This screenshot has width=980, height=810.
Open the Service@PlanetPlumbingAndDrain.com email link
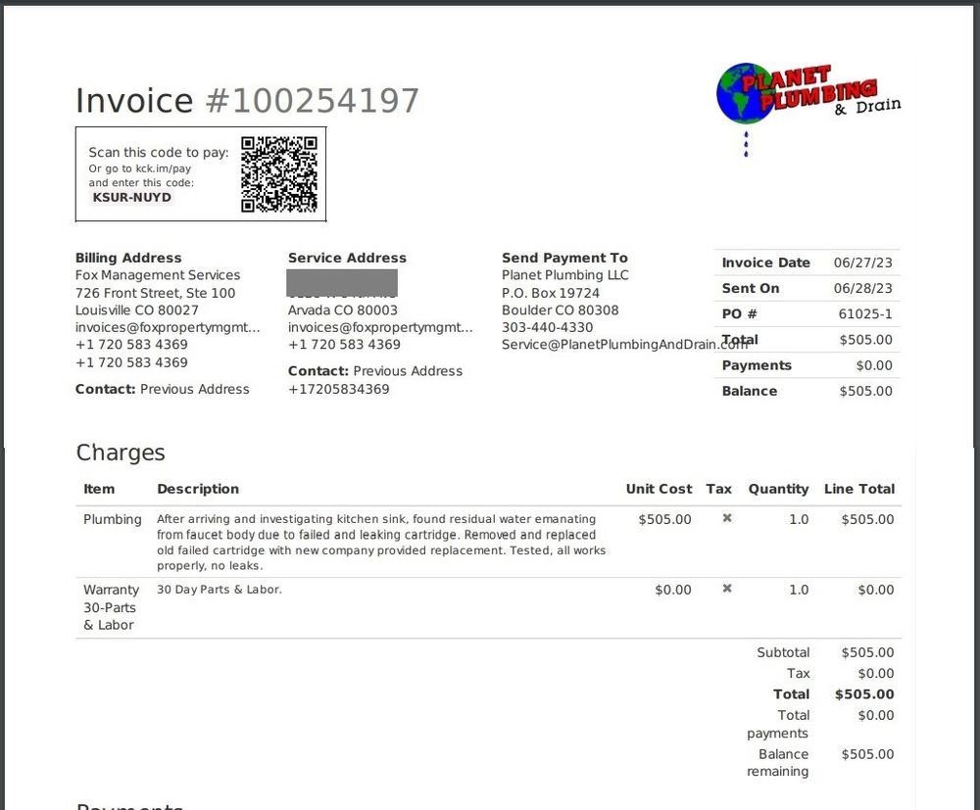[624, 345]
